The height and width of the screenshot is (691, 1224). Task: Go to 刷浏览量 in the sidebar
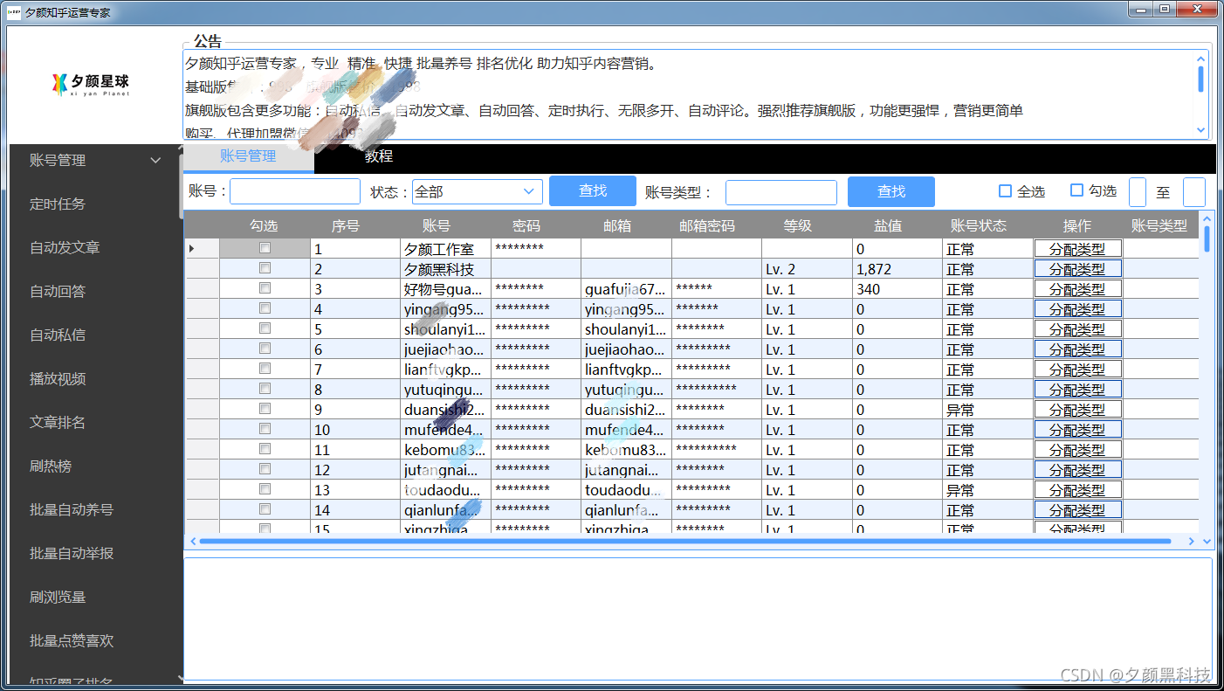58,597
